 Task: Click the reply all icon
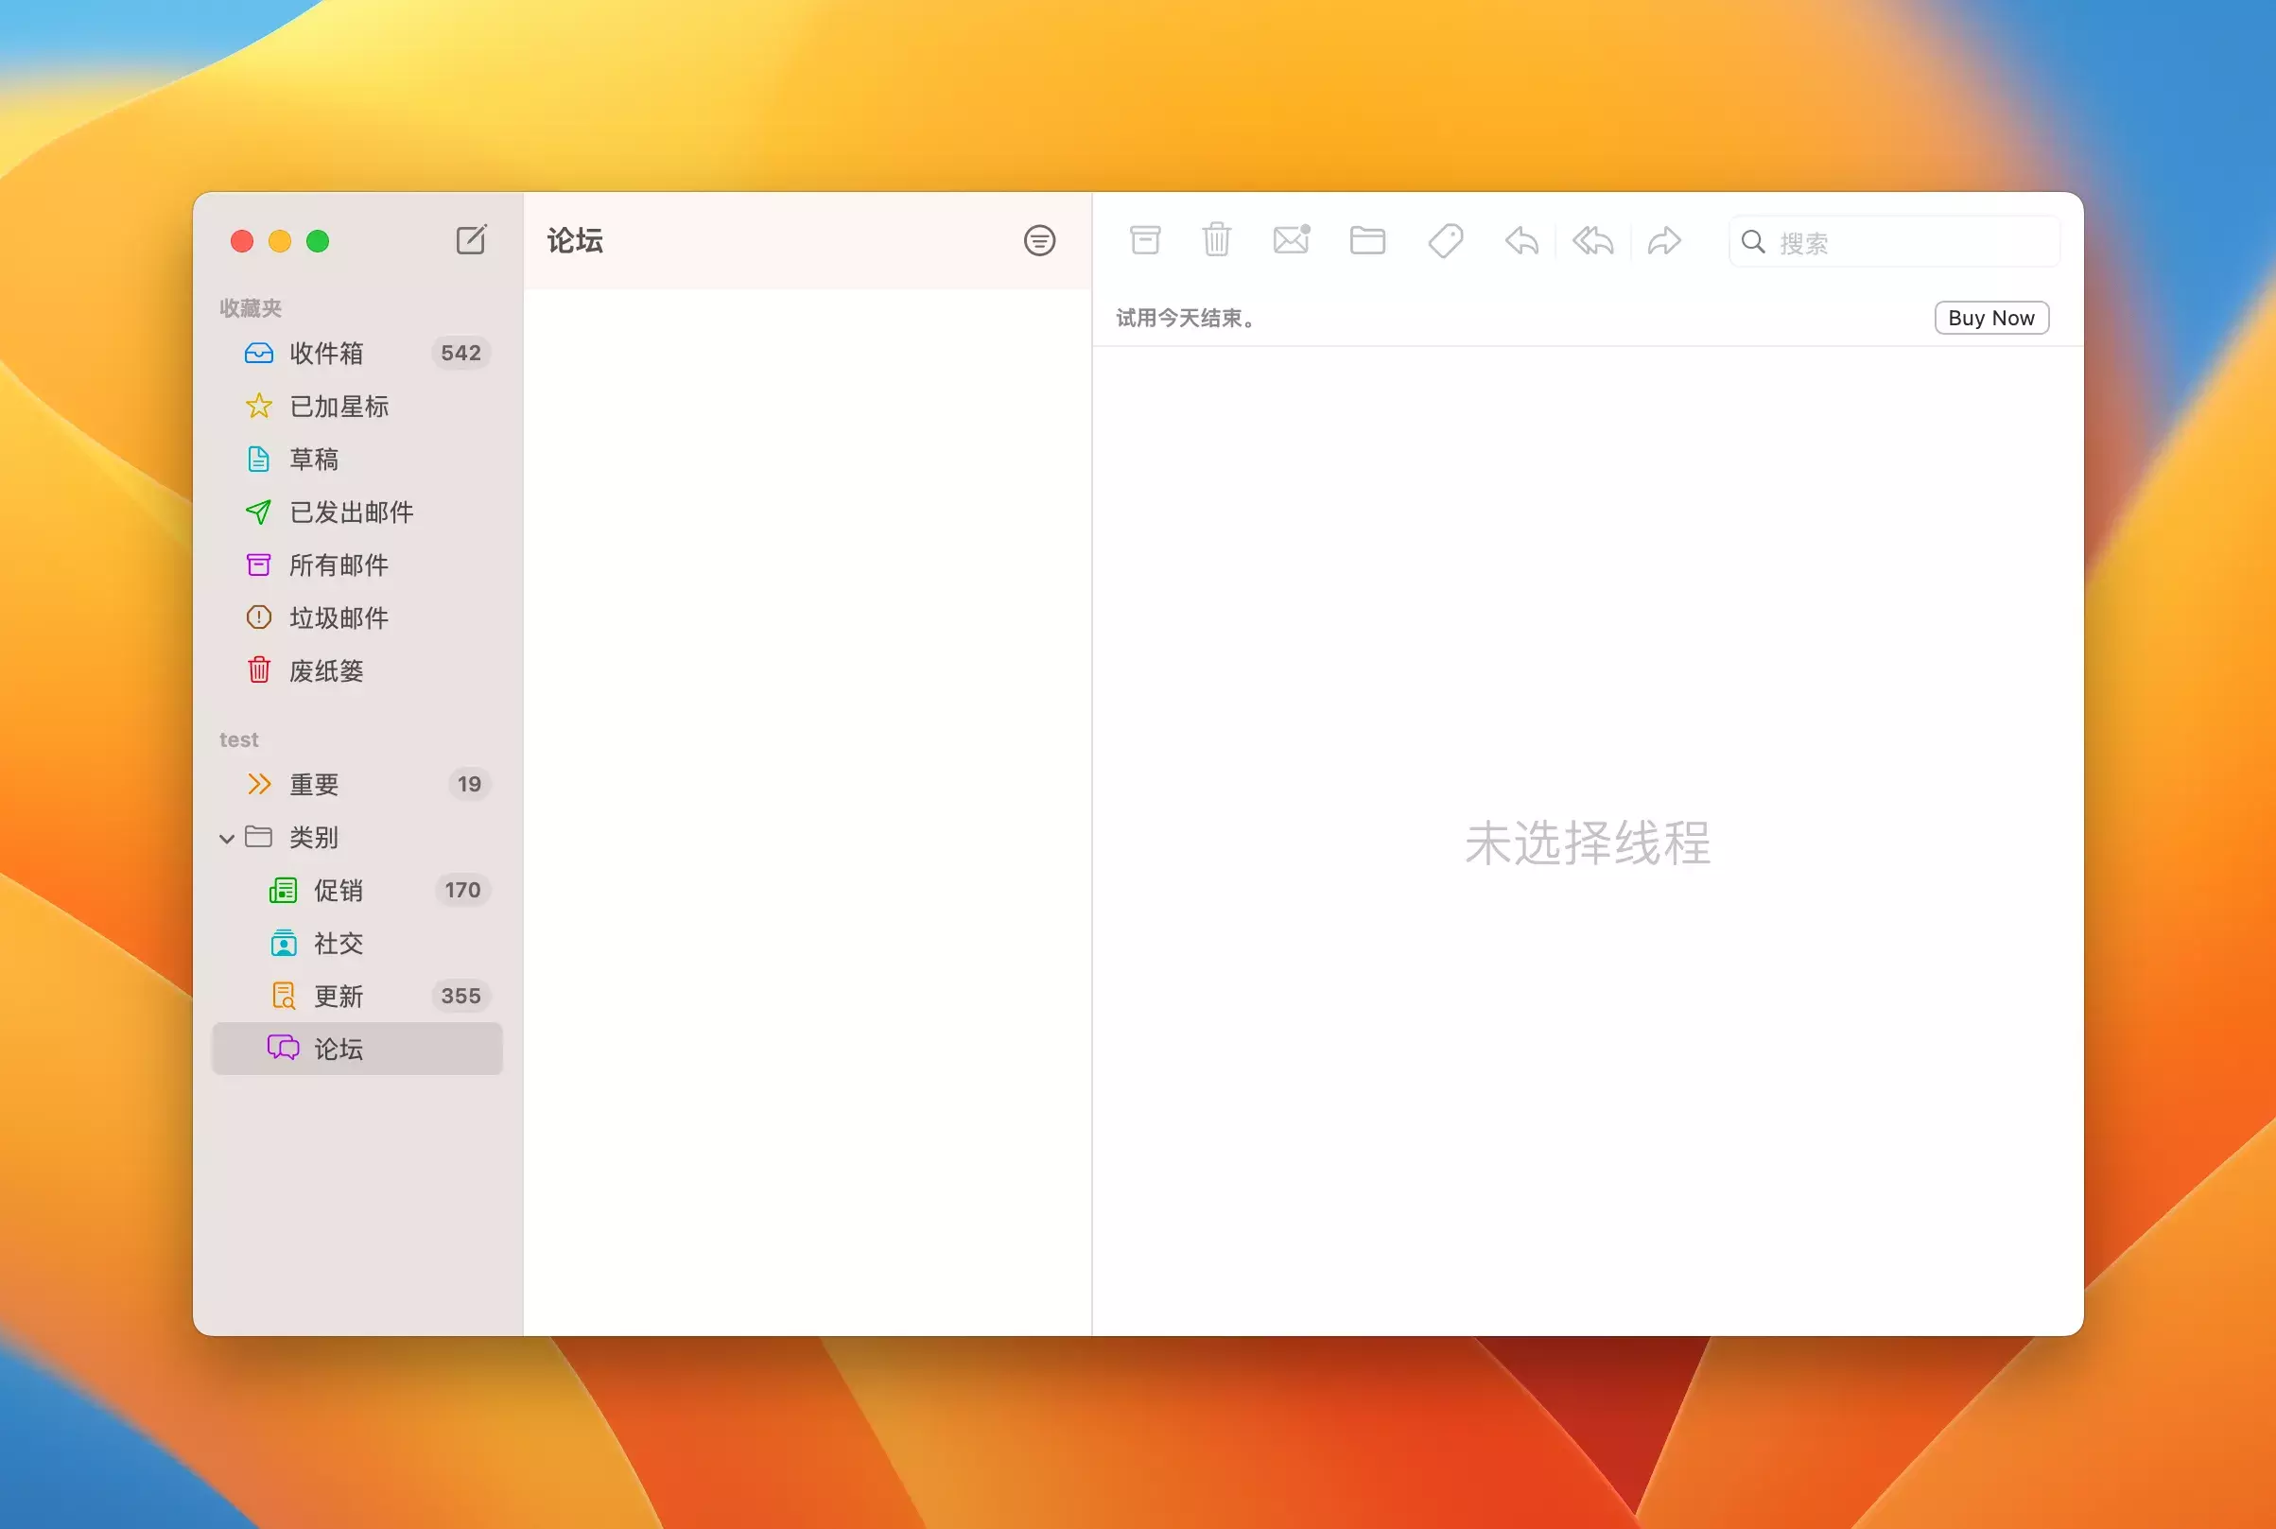pyautogui.click(x=1592, y=241)
